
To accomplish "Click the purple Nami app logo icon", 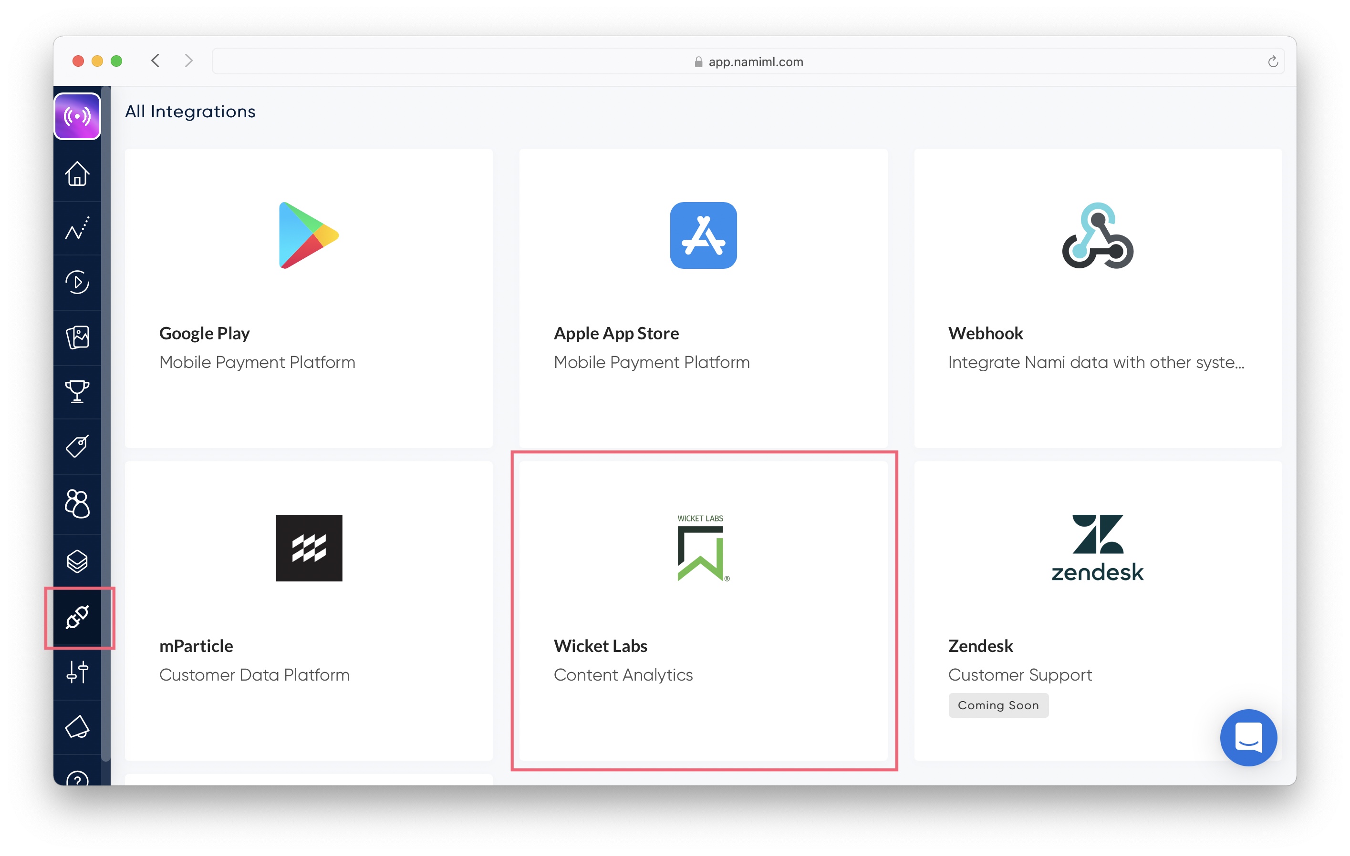I will [77, 116].
